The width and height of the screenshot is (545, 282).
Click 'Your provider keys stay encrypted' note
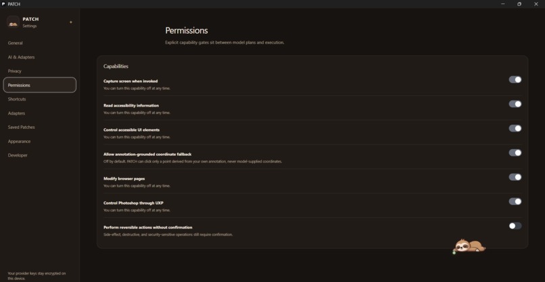(x=37, y=276)
